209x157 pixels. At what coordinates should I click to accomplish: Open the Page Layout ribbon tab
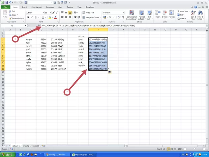tap(36, 6)
